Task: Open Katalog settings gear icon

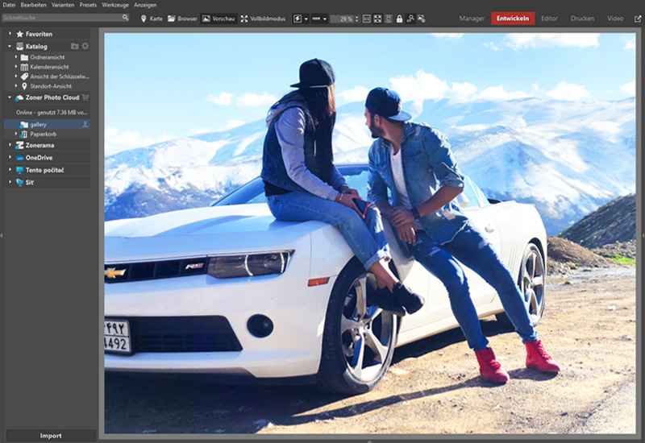Action: pos(85,47)
